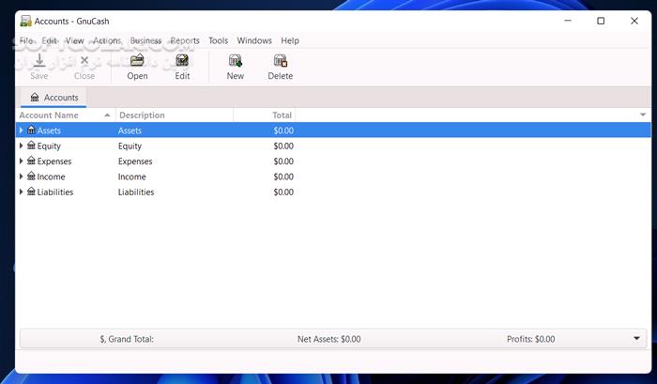657x384 pixels.
Task: Switch to the Accounts tab
Action: 53,98
